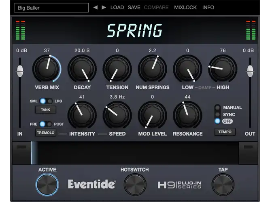The image size is (270, 202).
Task: Click the DECAY knob
Action: (82, 69)
